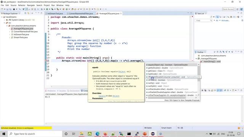This screenshot has width=244, height=137.
Task: Click Remove All Terminated Launches in Console
Action: click(x=205, y=90)
